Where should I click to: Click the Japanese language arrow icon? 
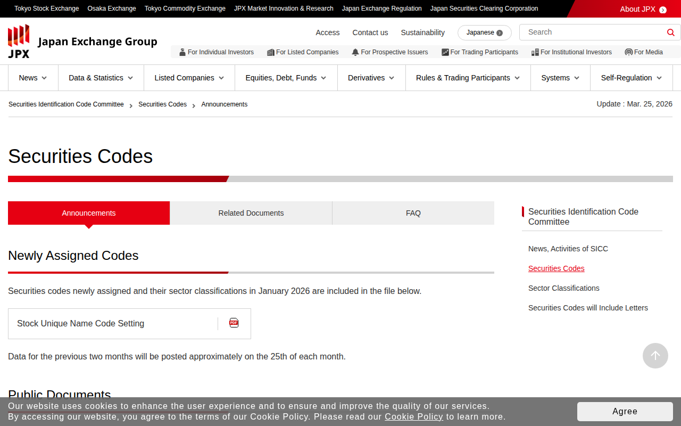[x=500, y=33]
